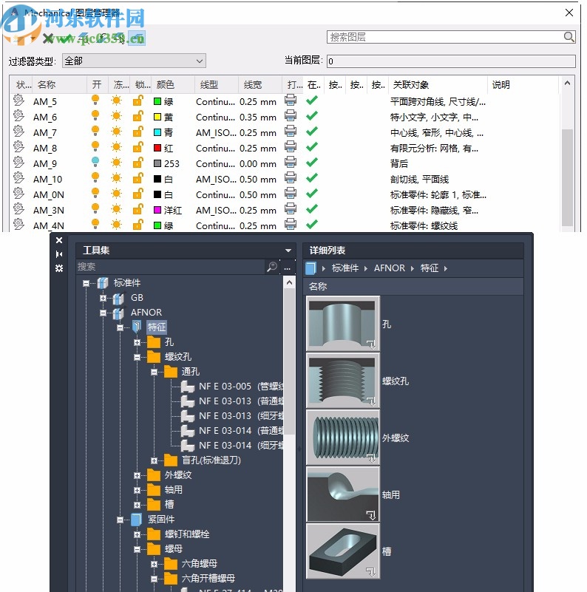
Task: Expand the 外螺纹 folder in tree
Action: 137,476
